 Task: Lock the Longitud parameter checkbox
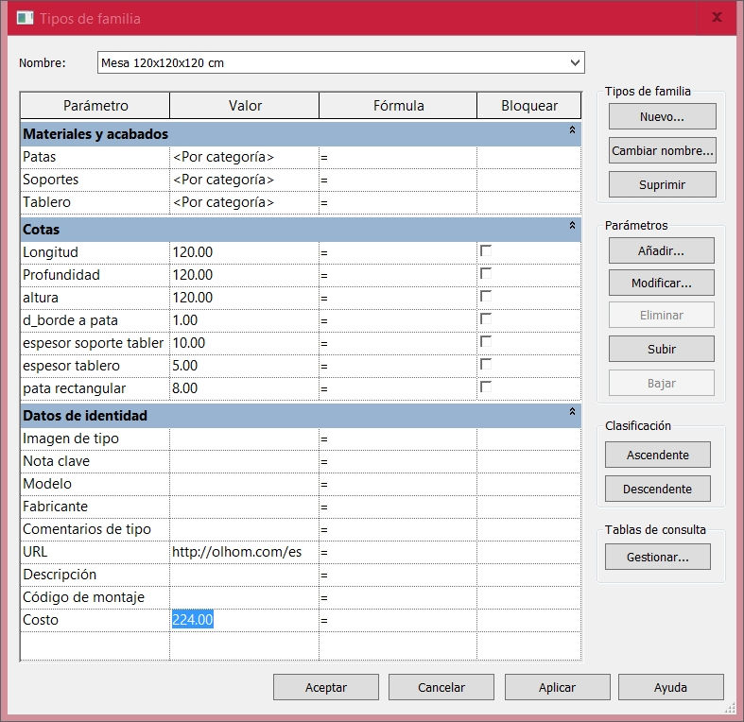coord(486,250)
